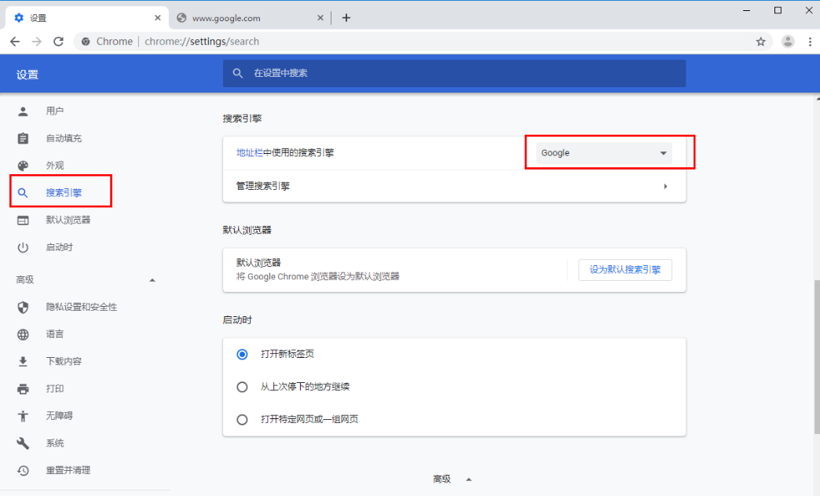The image size is (820, 496).
Task: Click the page vertical scrollbar thumb
Action: 817,356
